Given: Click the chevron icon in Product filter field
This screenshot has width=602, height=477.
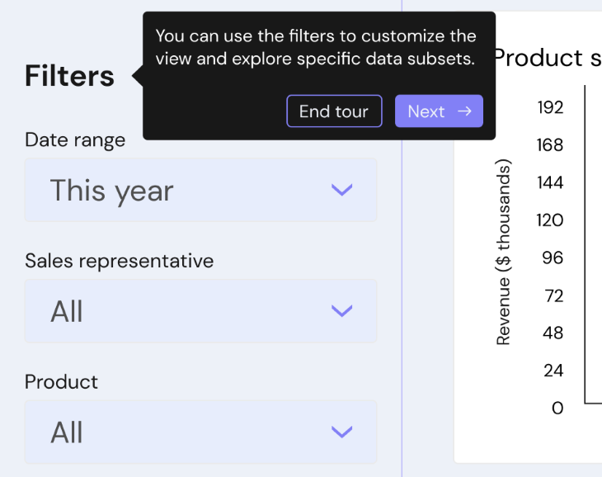Looking at the screenshot, I should (x=341, y=432).
